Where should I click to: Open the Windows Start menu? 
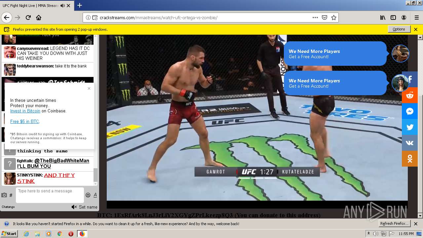[9, 233]
